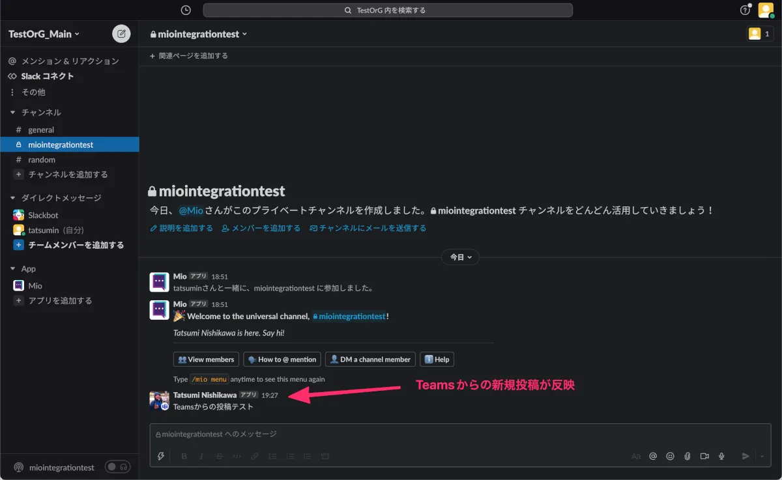Toggle italic formatting in composer
This screenshot has height=480, width=782.
pyautogui.click(x=201, y=457)
